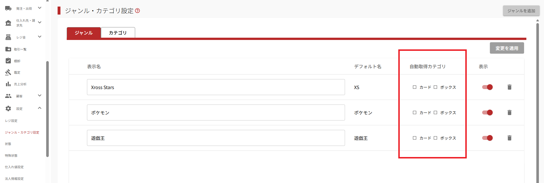Check ボックス checkbox for ポケモン
This screenshot has height=183, width=544.
[435, 112]
